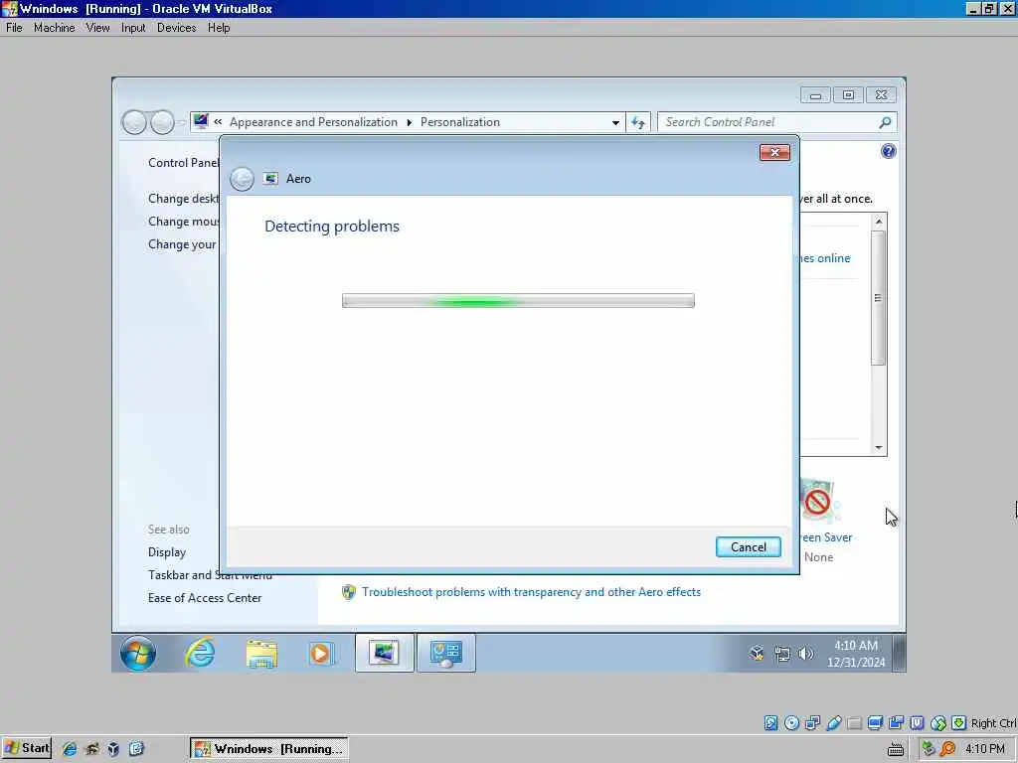Image resolution: width=1018 pixels, height=763 pixels.
Task: Click the Detecting problems progress bar
Action: 518,300
